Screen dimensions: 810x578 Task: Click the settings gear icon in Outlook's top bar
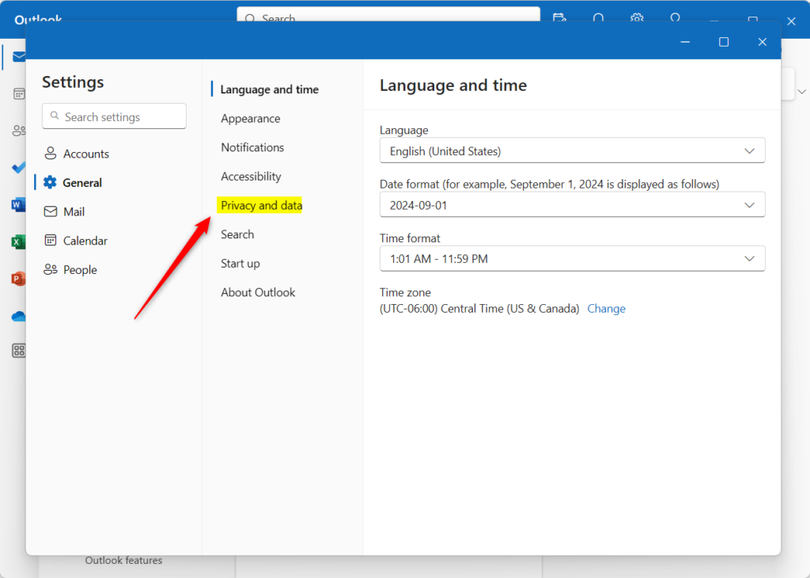pyautogui.click(x=637, y=18)
